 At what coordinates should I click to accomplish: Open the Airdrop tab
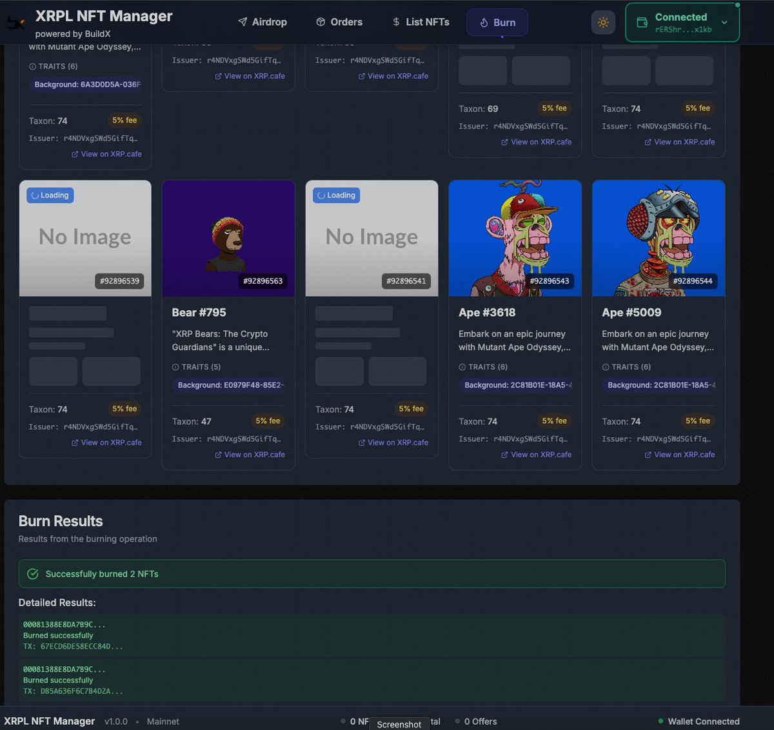[263, 22]
